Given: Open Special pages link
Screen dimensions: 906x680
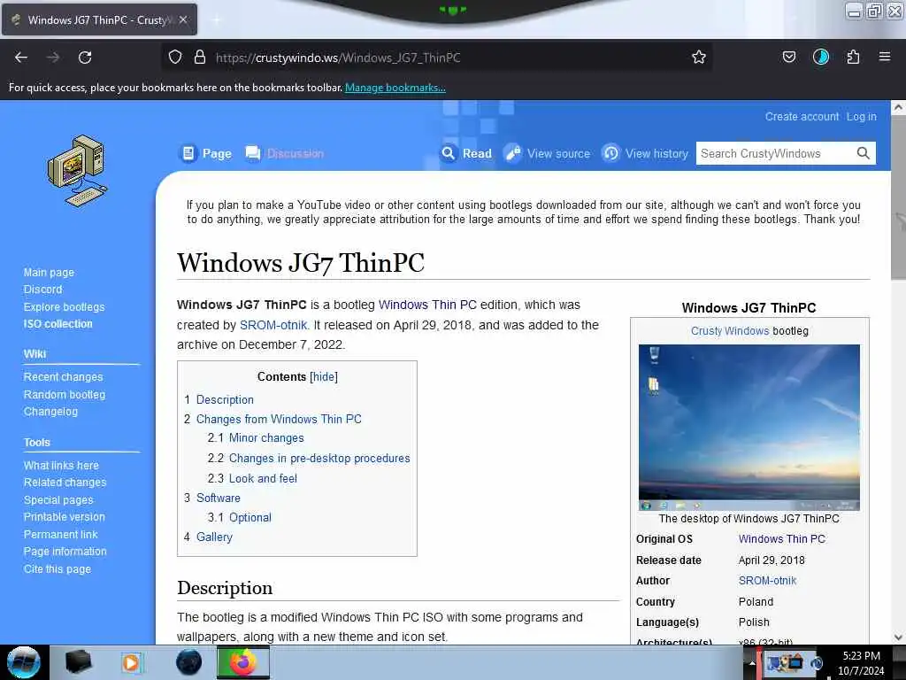Looking at the screenshot, I should [x=58, y=499].
